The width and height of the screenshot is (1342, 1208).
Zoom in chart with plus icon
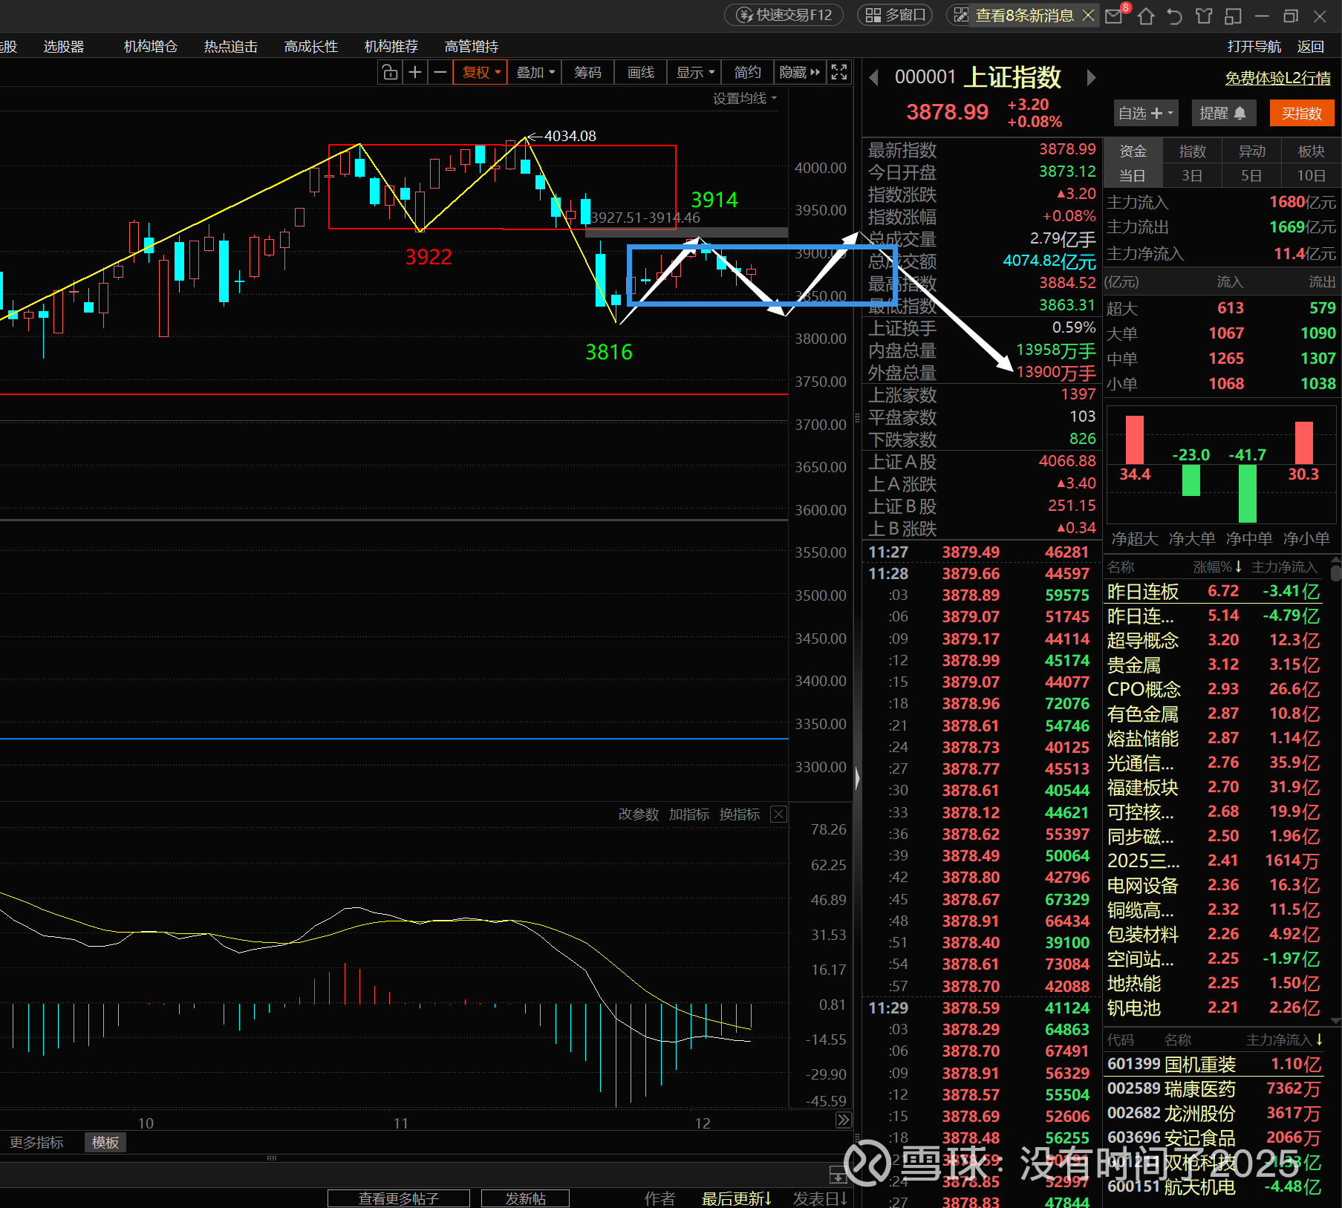coord(415,72)
